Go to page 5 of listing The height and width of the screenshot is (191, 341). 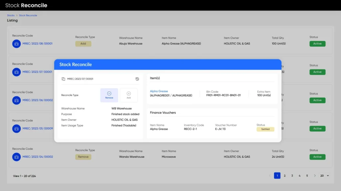click(x=307, y=176)
